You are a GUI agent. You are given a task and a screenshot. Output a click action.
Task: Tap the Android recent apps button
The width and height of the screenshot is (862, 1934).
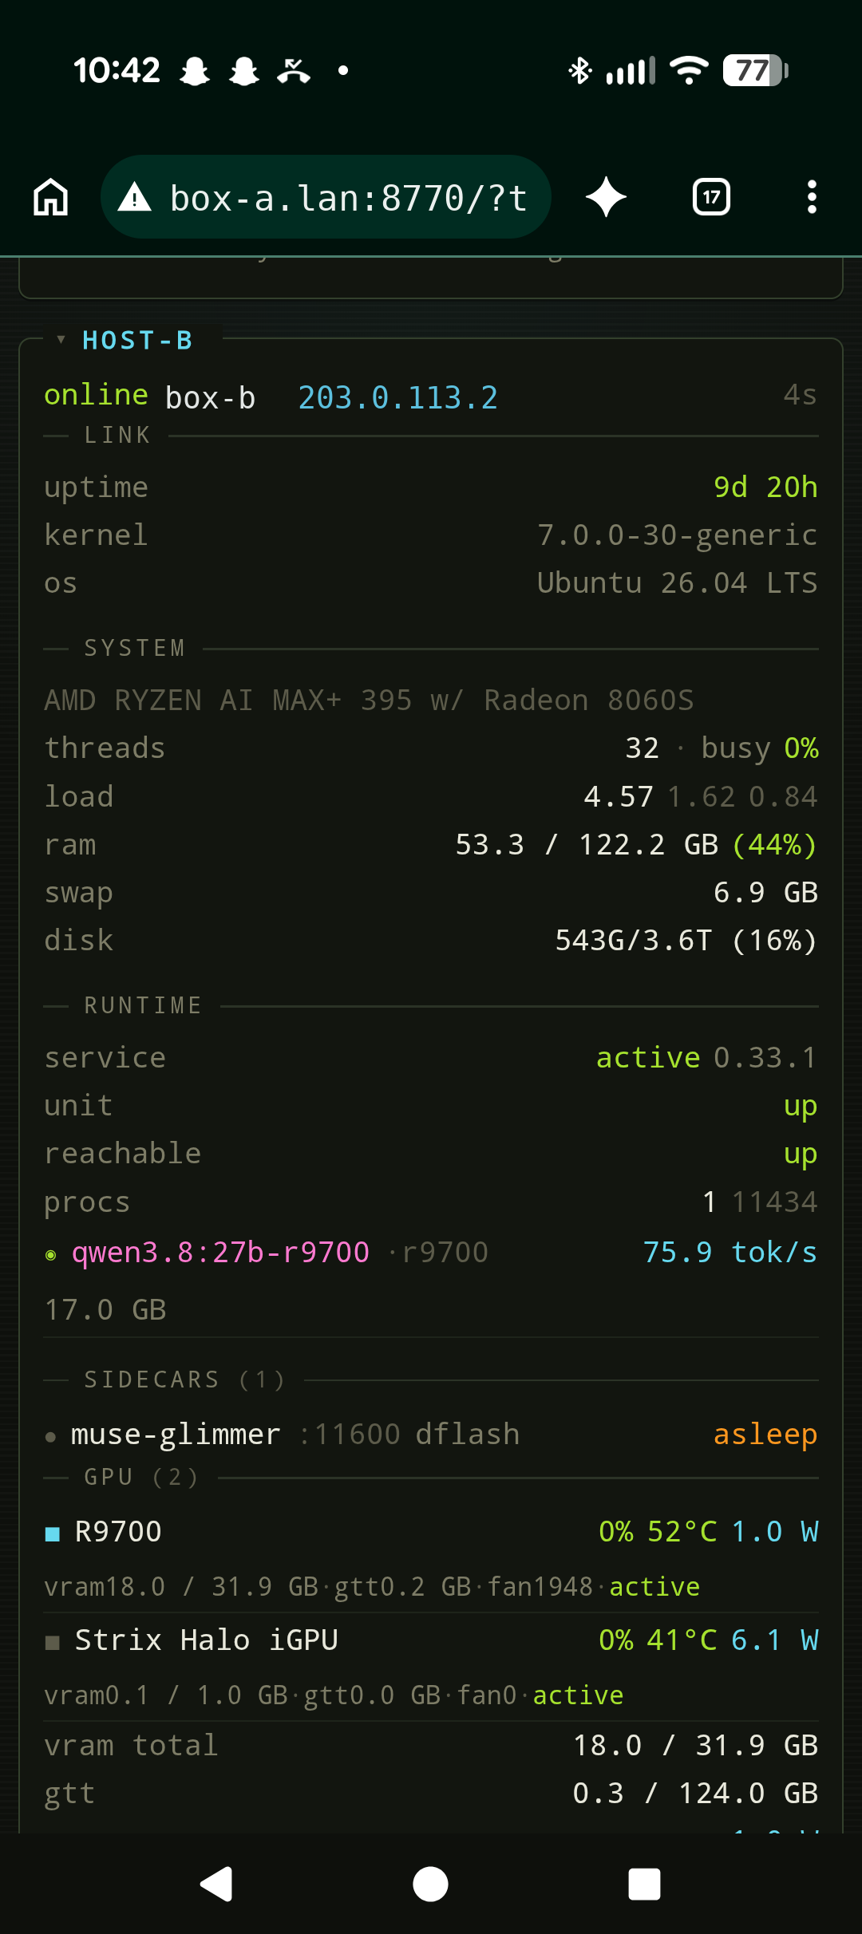tap(644, 1885)
